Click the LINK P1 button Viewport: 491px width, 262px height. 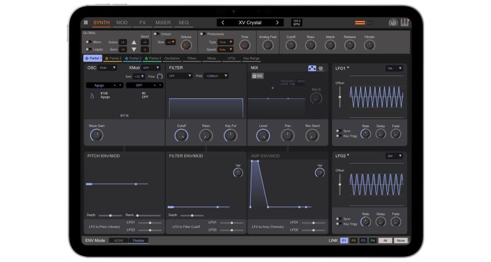tap(344, 240)
